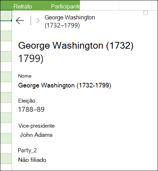
Task: Select the Retrato column header
Action: [23, 6]
